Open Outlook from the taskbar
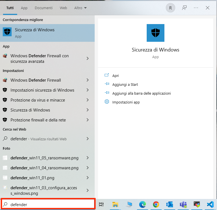The image size is (217, 210). point(169,204)
